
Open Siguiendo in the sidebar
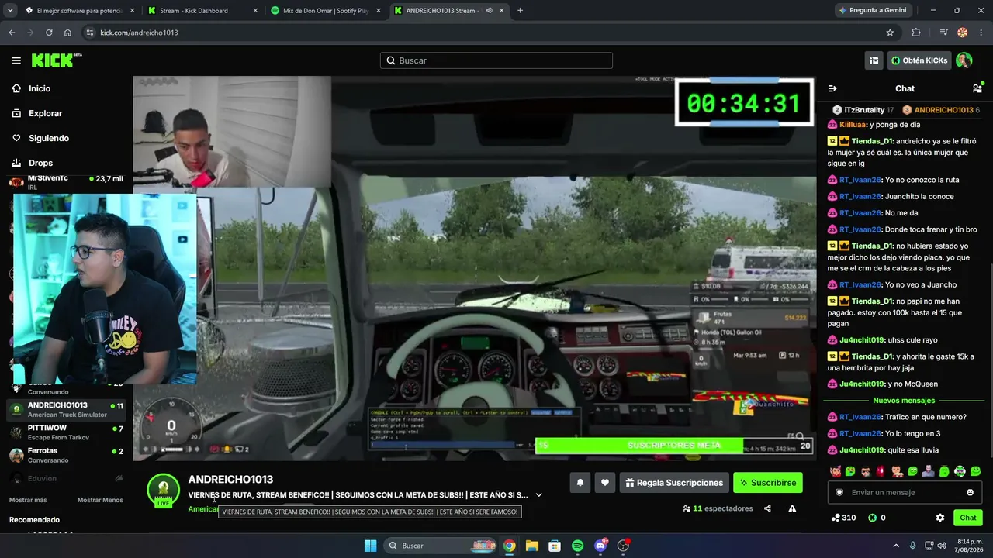point(49,138)
